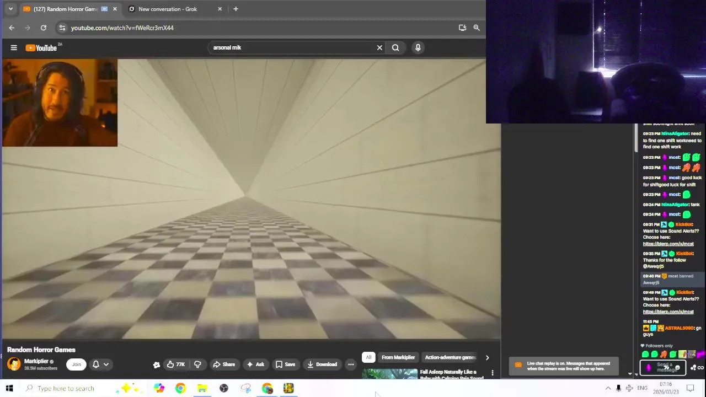Screen dimensions: 706x397
Task: Open the YouTube guide hamburger menu
Action: pos(14,47)
